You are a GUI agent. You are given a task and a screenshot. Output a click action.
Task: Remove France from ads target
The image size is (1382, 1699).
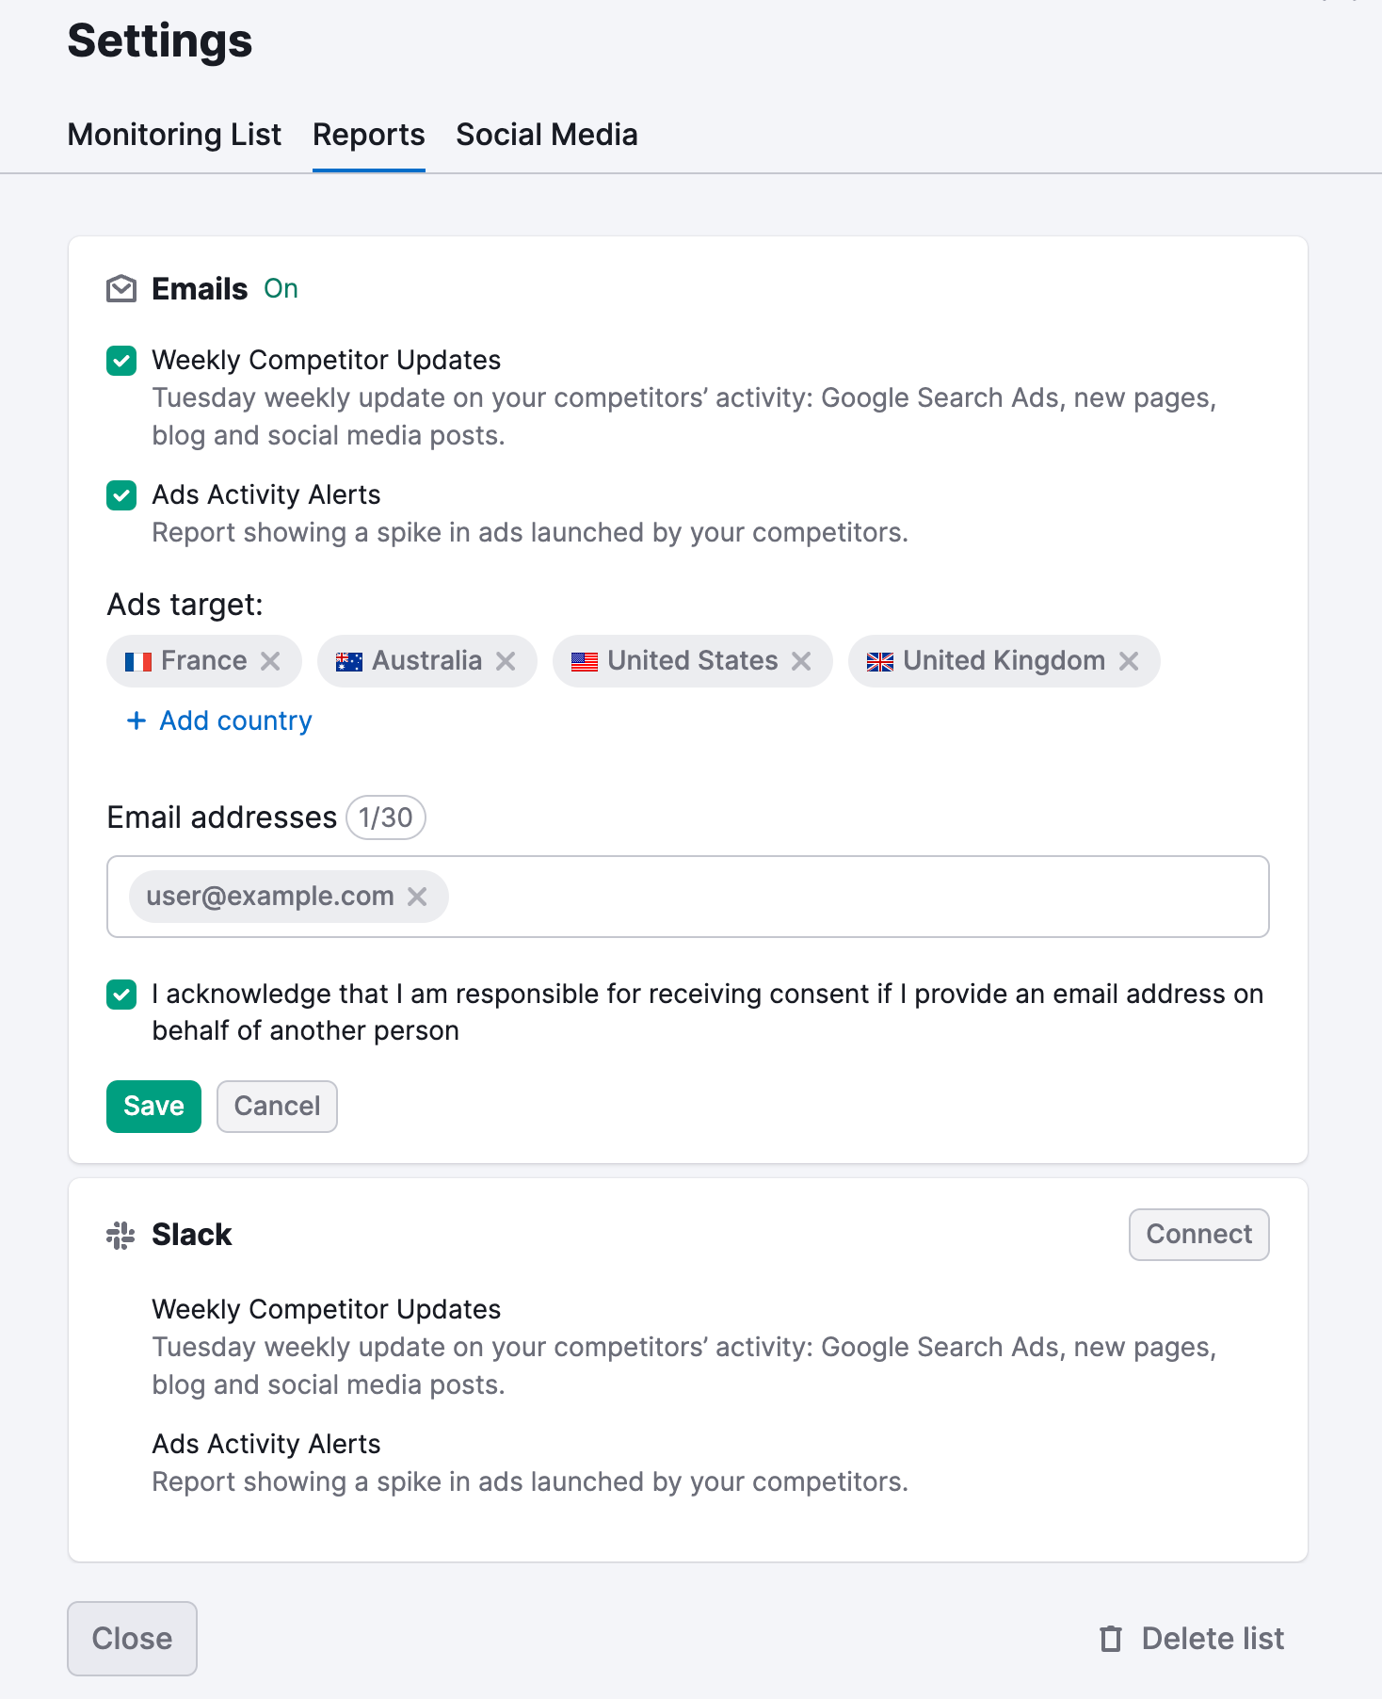(x=270, y=661)
